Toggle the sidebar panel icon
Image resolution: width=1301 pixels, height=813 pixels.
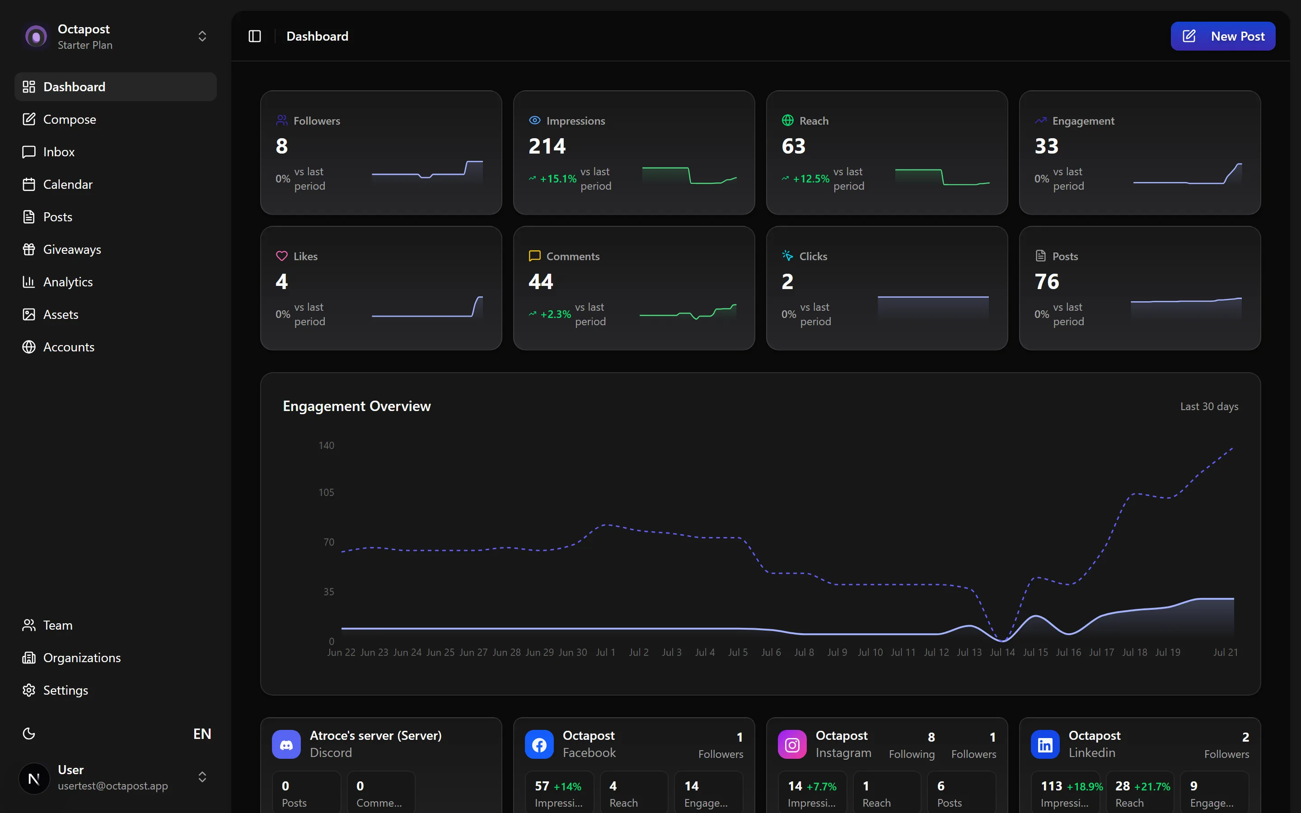pyautogui.click(x=255, y=36)
